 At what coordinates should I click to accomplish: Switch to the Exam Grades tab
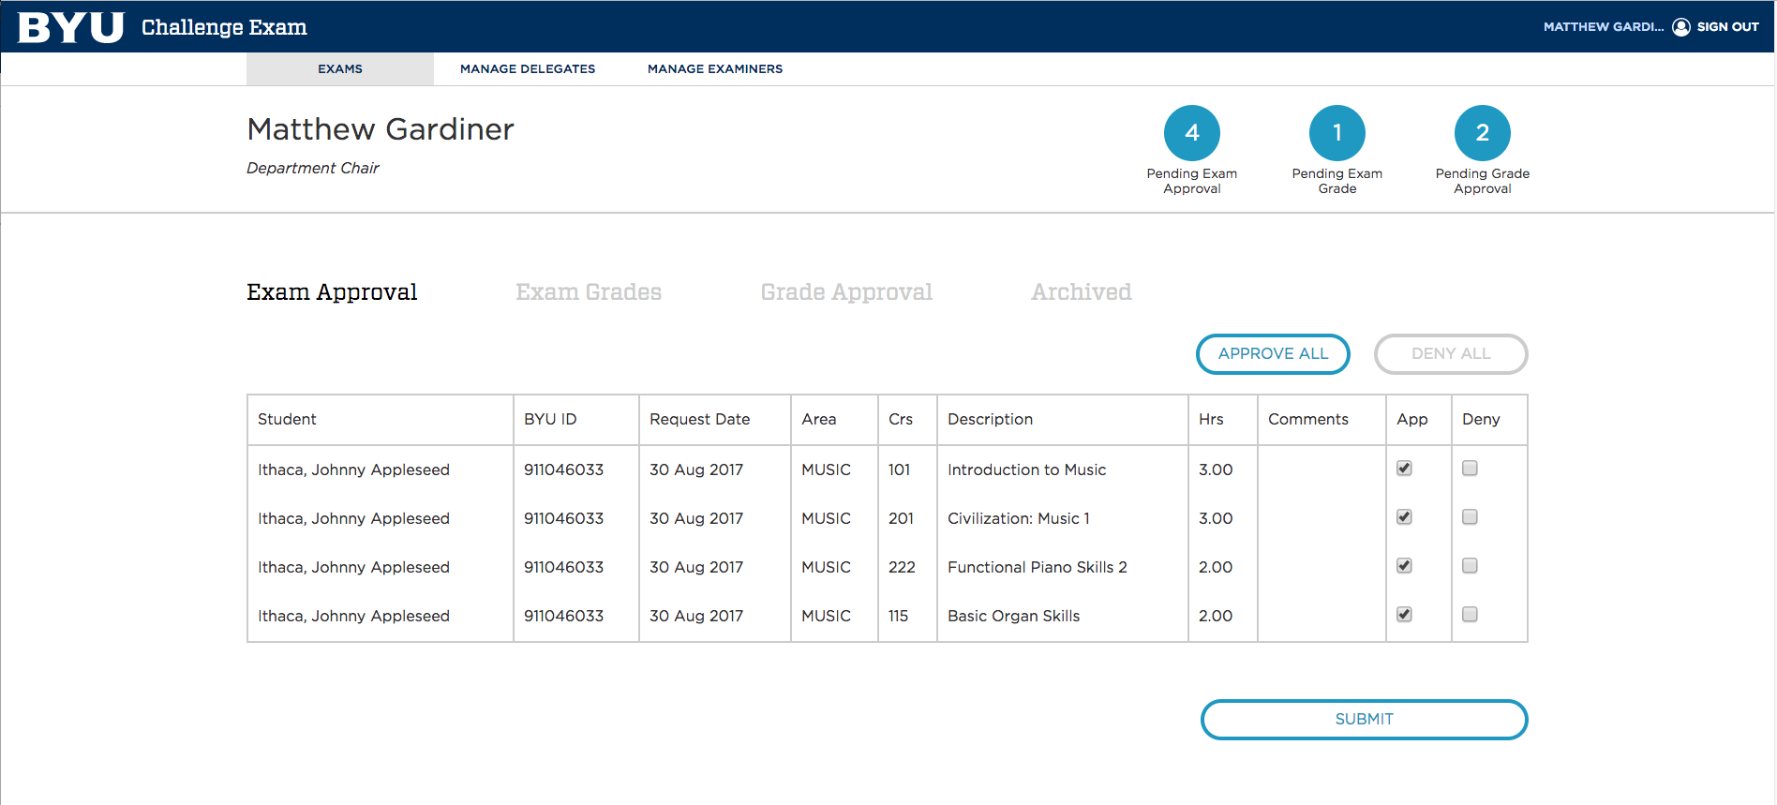tap(589, 292)
